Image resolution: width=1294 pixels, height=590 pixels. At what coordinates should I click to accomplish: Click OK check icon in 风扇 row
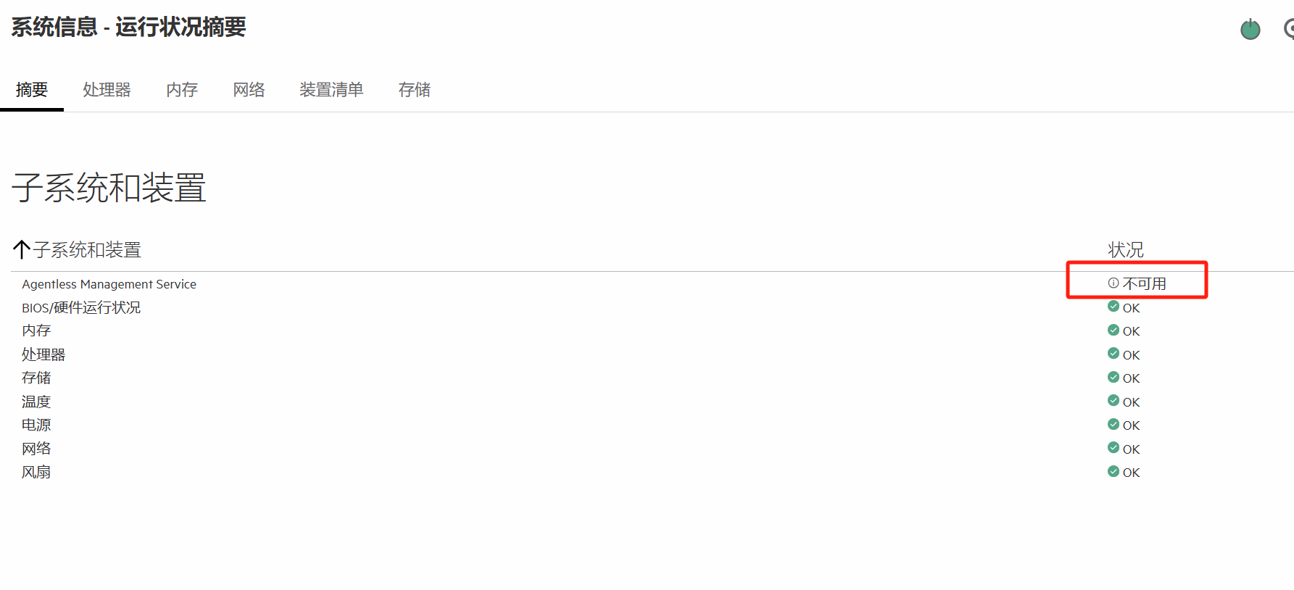[x=1113, y=471]
